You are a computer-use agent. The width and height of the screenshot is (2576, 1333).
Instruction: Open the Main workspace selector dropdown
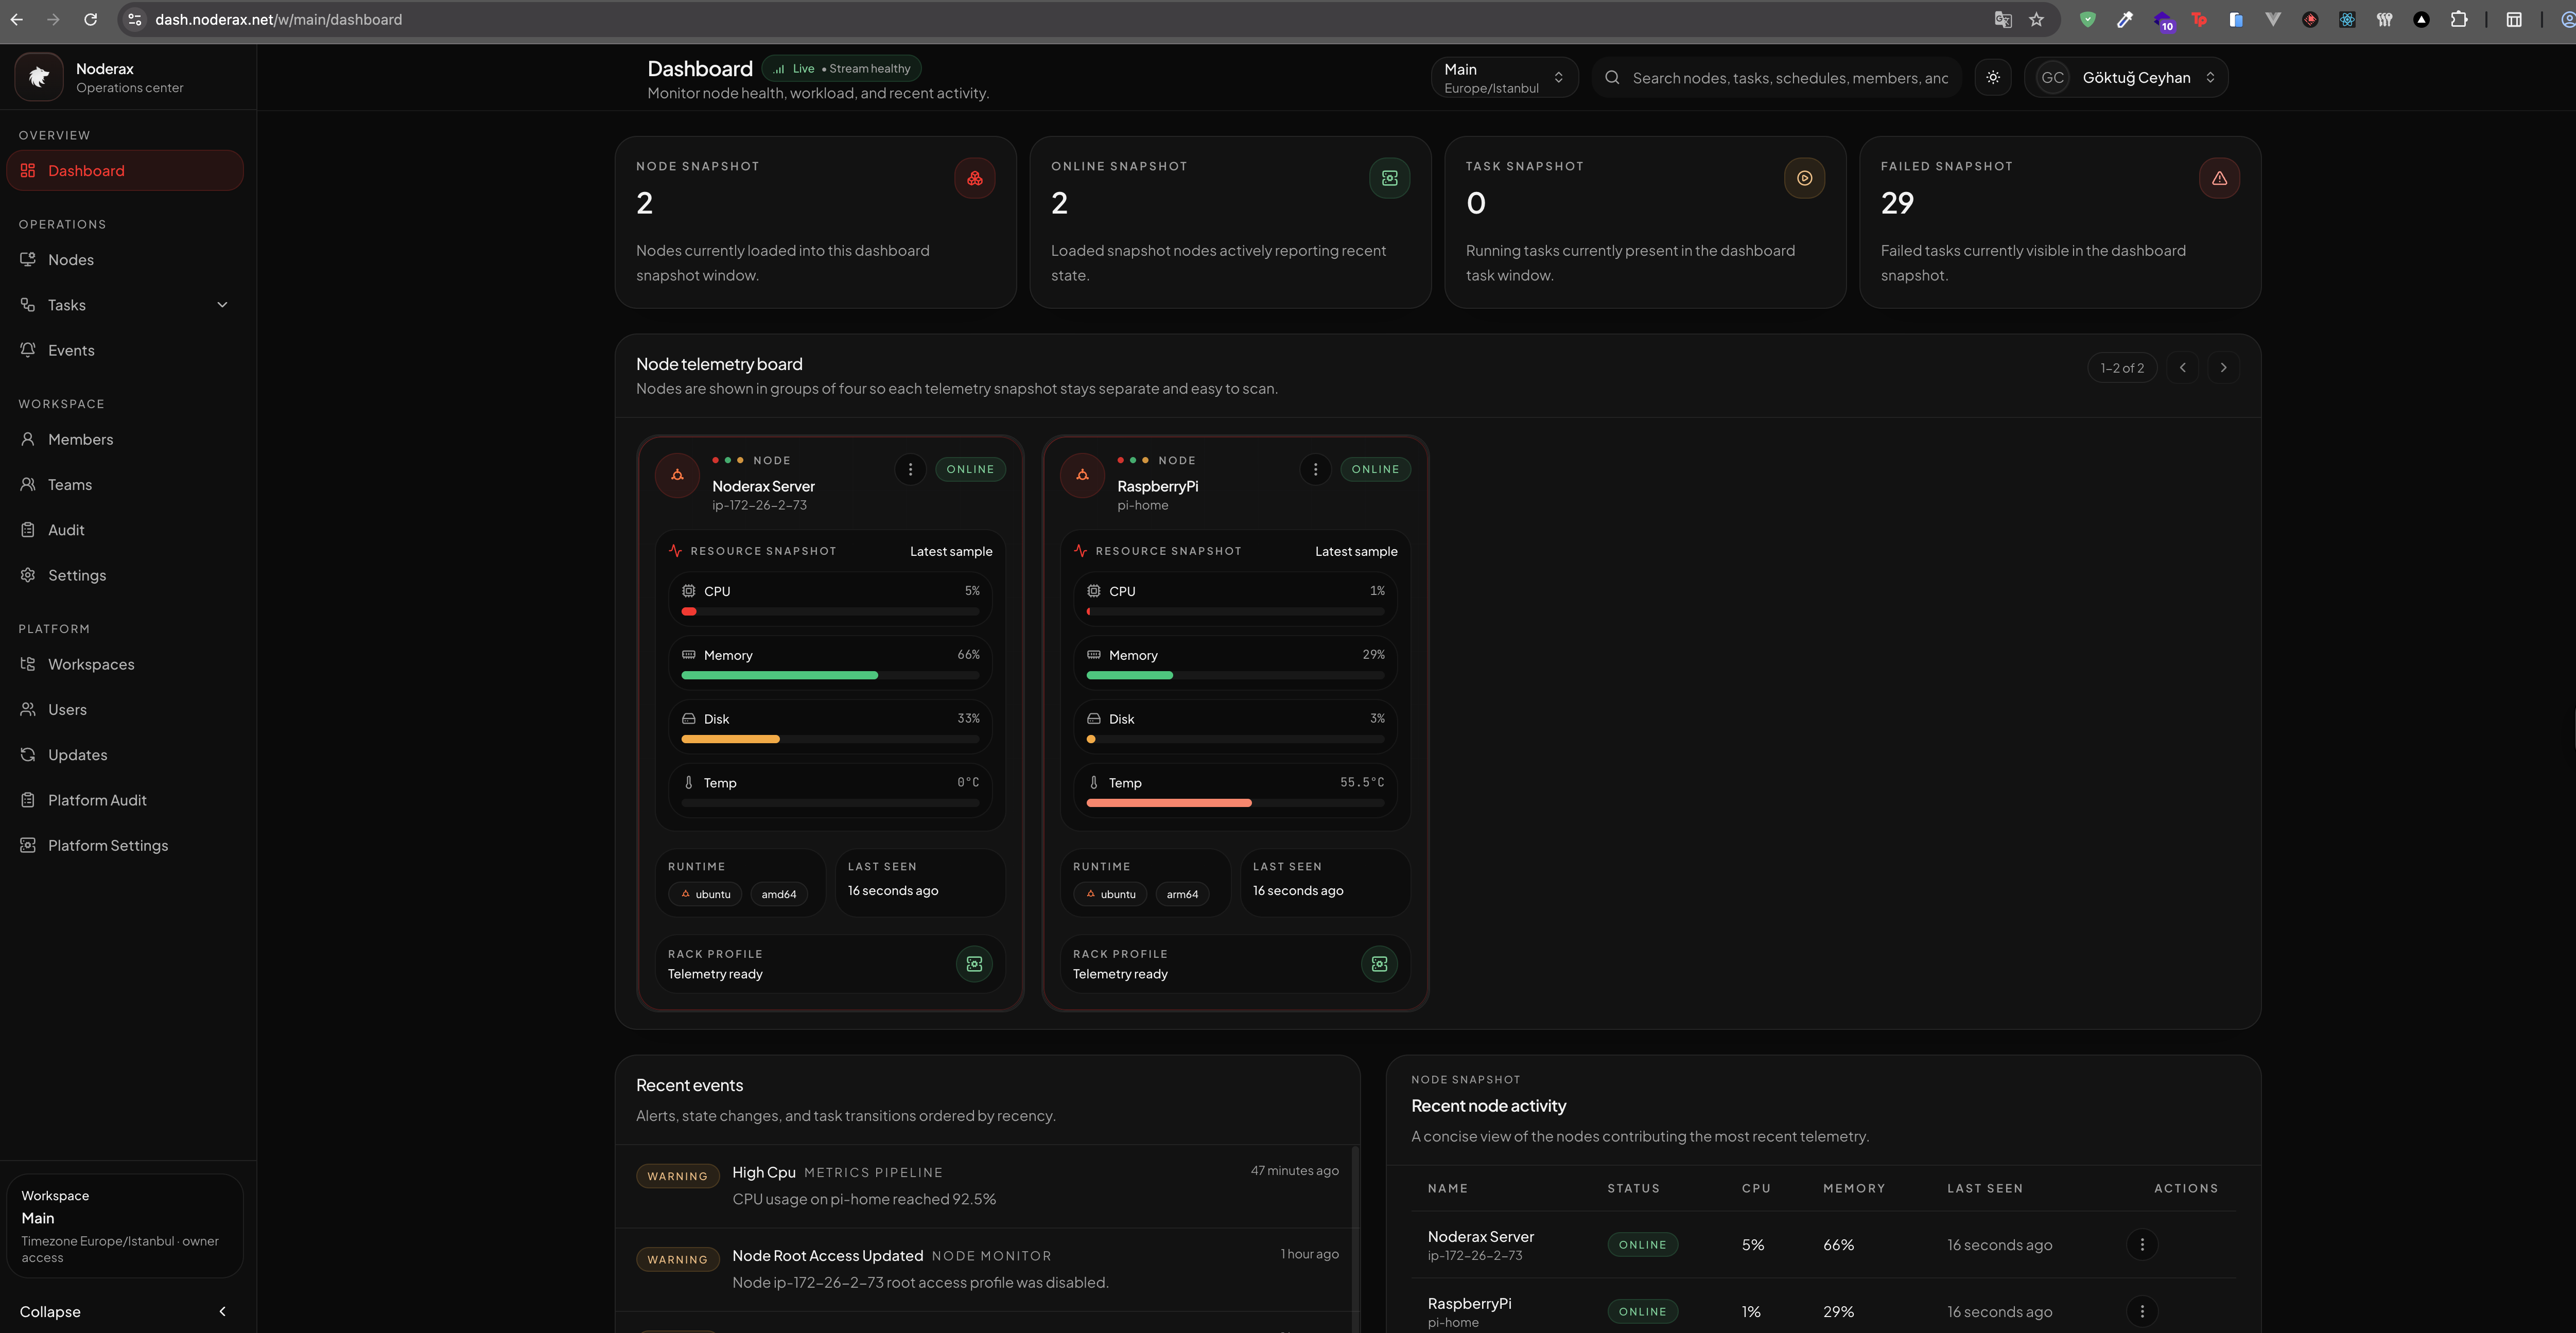pos(1504,77)
